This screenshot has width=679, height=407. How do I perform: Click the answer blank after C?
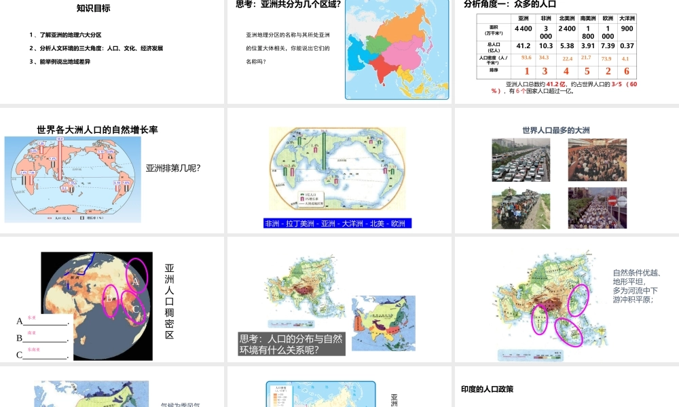coord(46,354)
